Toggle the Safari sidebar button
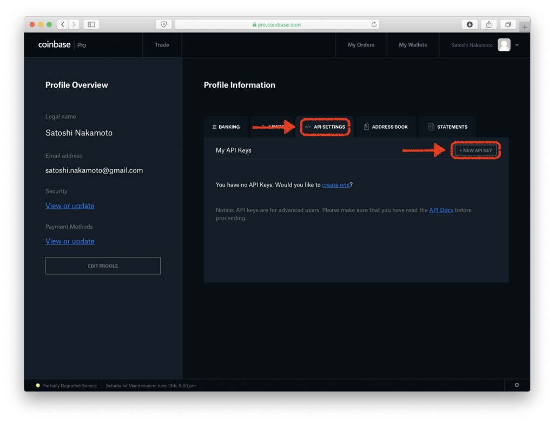The height and width of the screenshot is (423, 554). pos(91,24)
